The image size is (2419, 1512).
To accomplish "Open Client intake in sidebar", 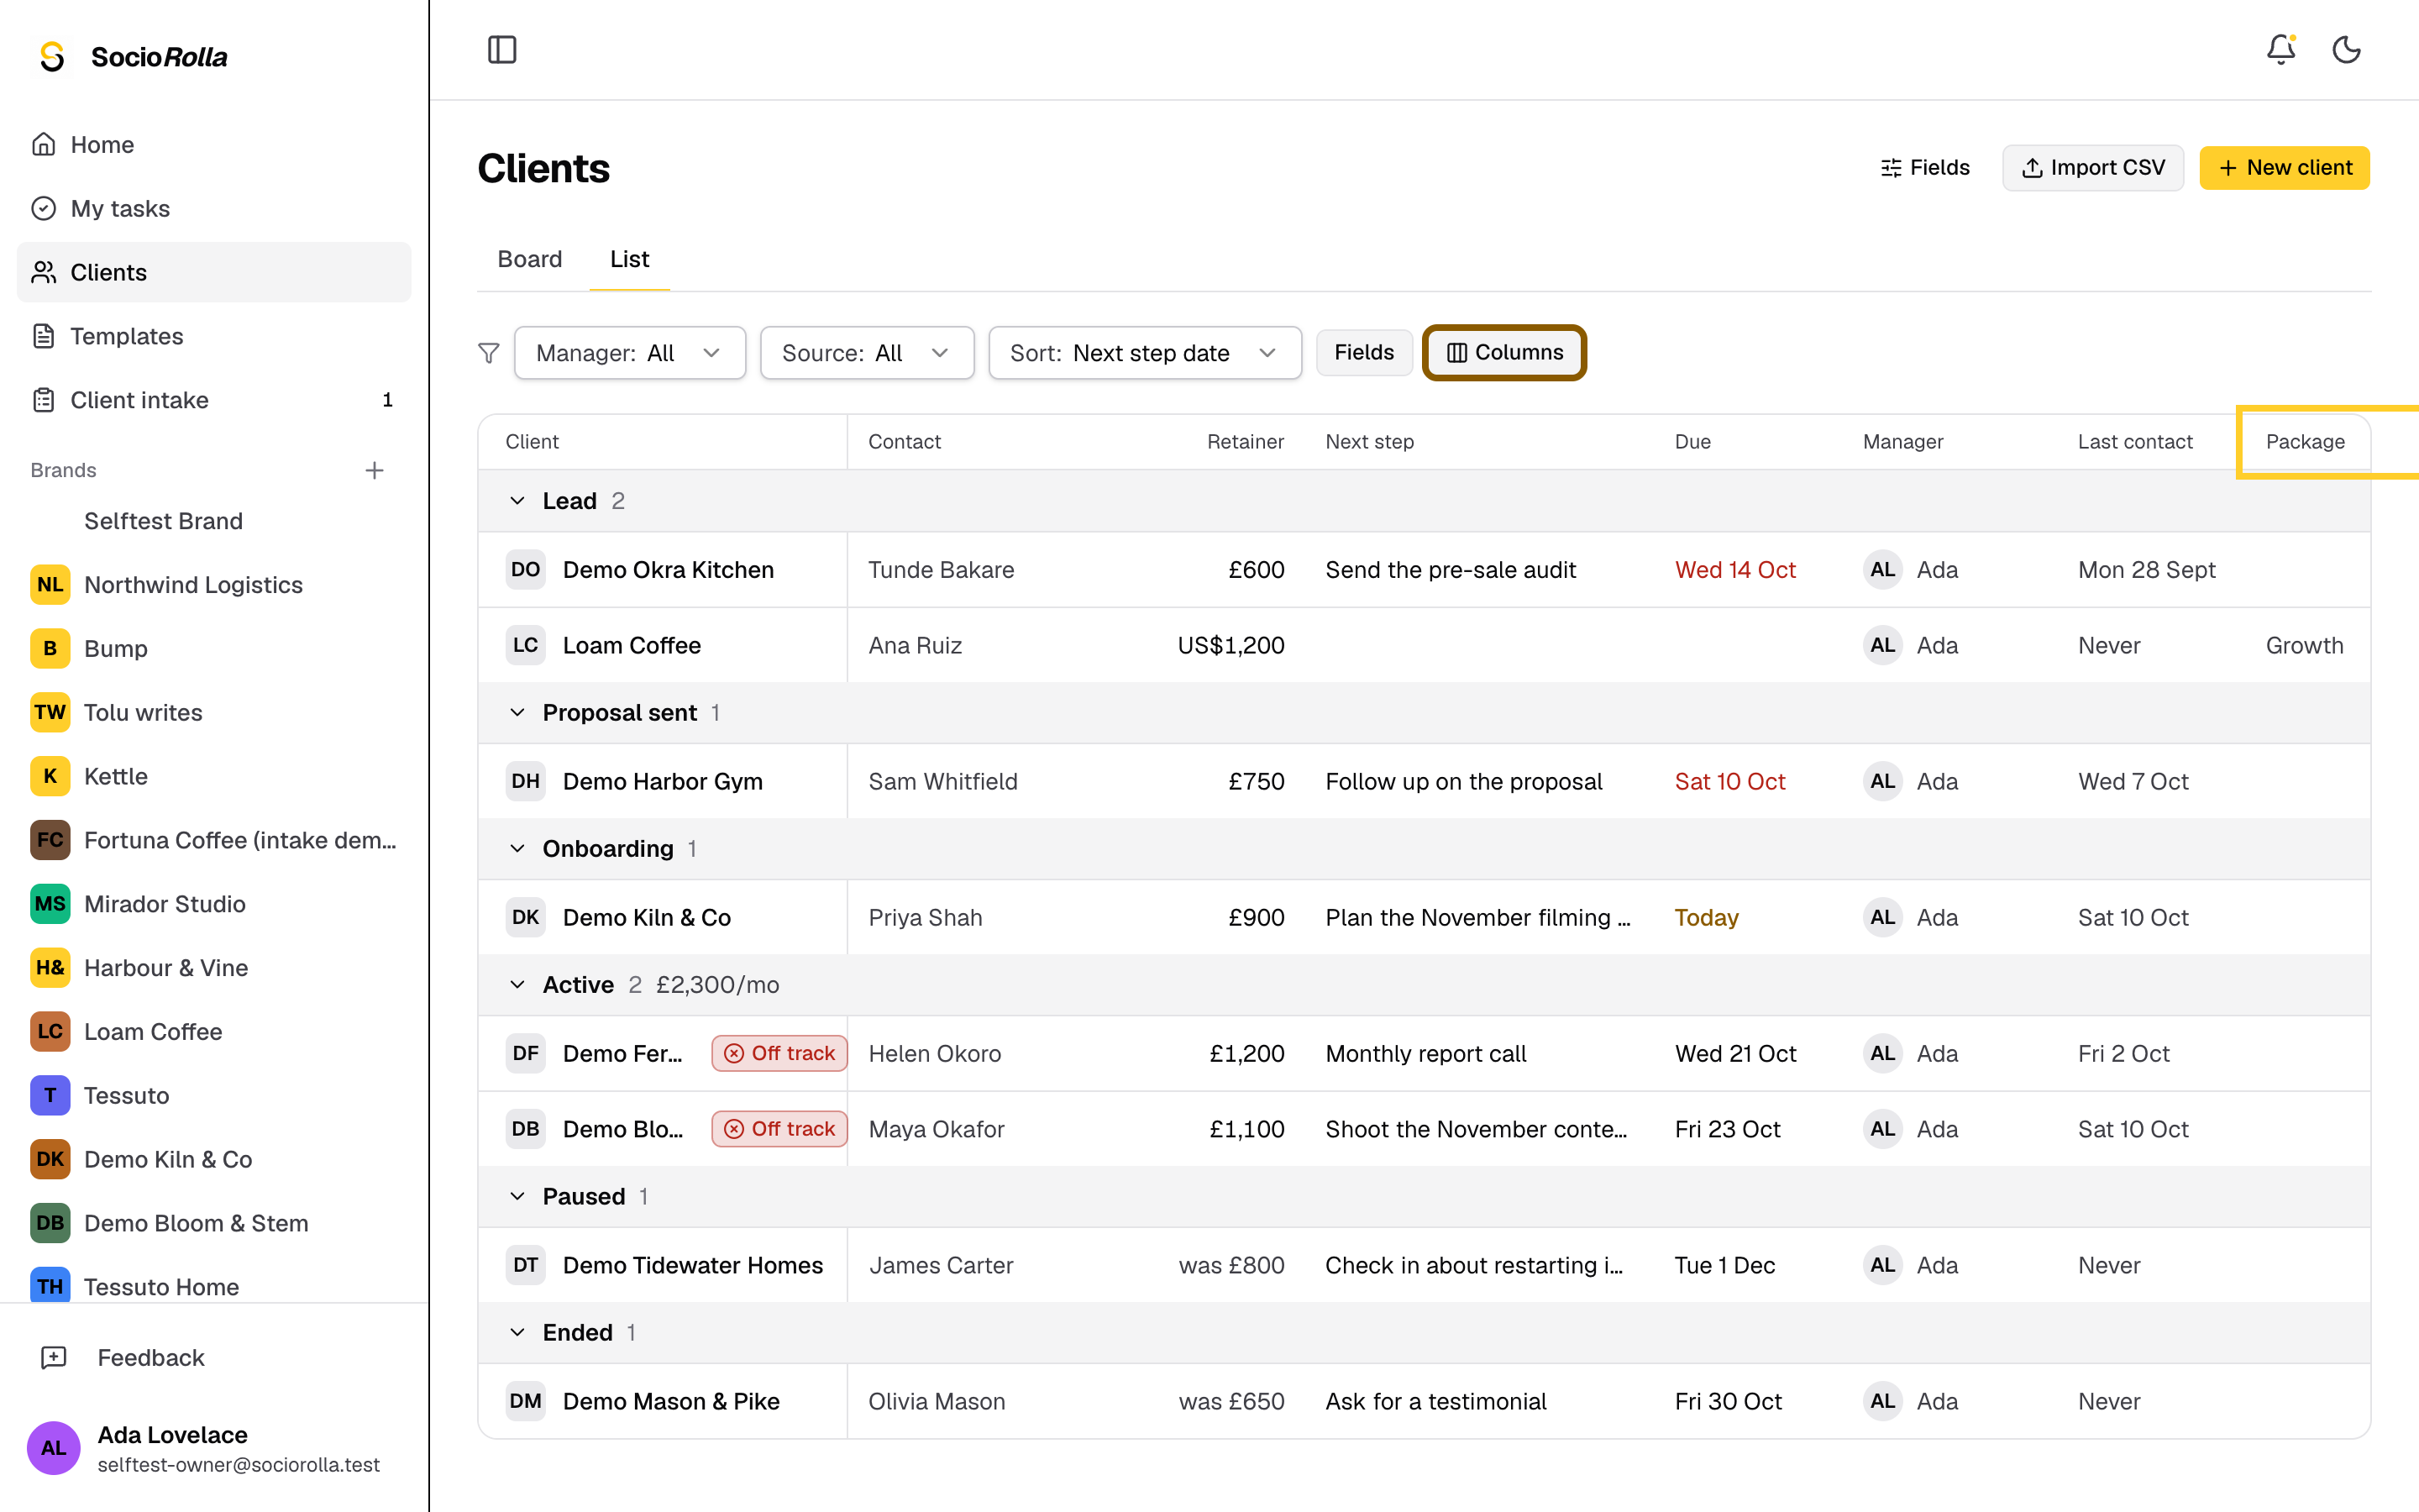I will click(214, 400).
